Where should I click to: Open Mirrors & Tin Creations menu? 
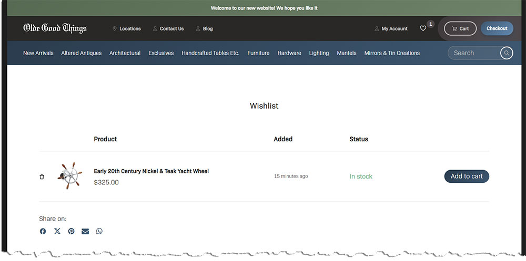[392, 53]
